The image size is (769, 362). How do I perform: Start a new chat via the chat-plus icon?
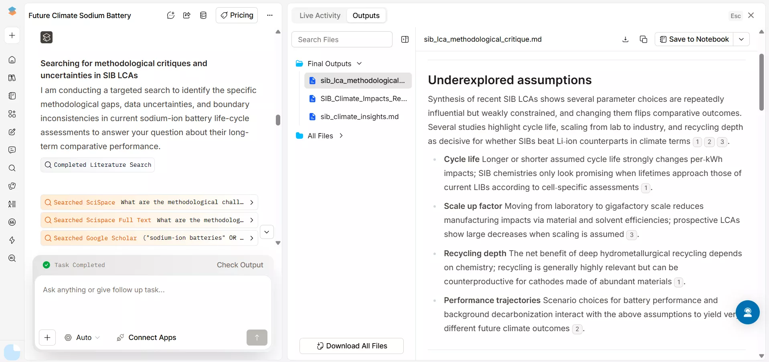[171, 15]
